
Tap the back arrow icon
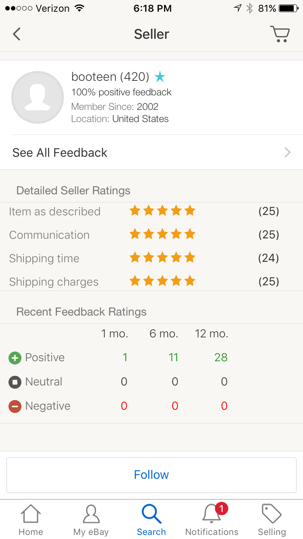(17, 34)
